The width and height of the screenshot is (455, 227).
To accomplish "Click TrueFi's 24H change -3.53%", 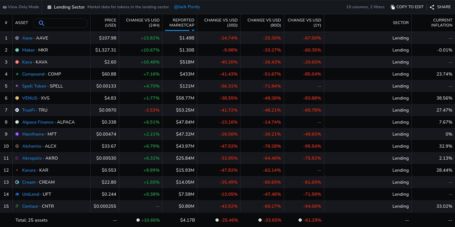I will tap(152, 110).
